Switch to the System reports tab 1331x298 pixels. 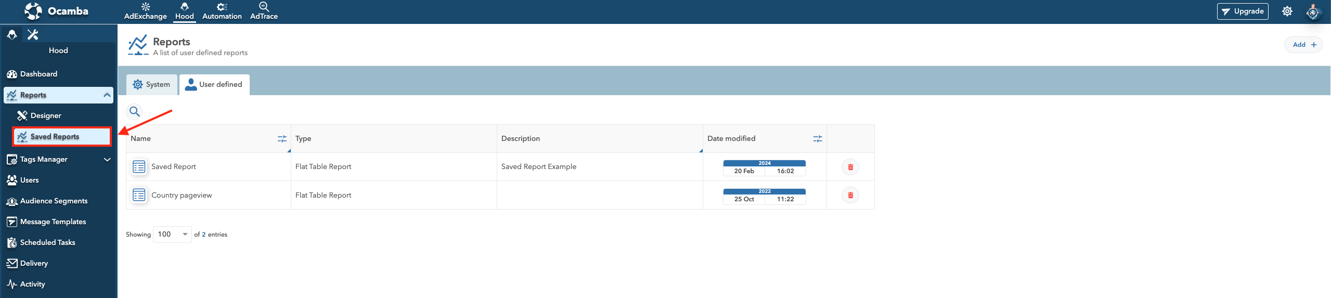(152, 85)
